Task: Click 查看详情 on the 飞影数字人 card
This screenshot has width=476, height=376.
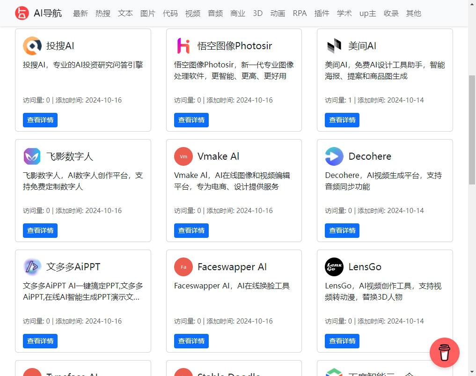Action: pyautogui.click(x=40, y=230)
